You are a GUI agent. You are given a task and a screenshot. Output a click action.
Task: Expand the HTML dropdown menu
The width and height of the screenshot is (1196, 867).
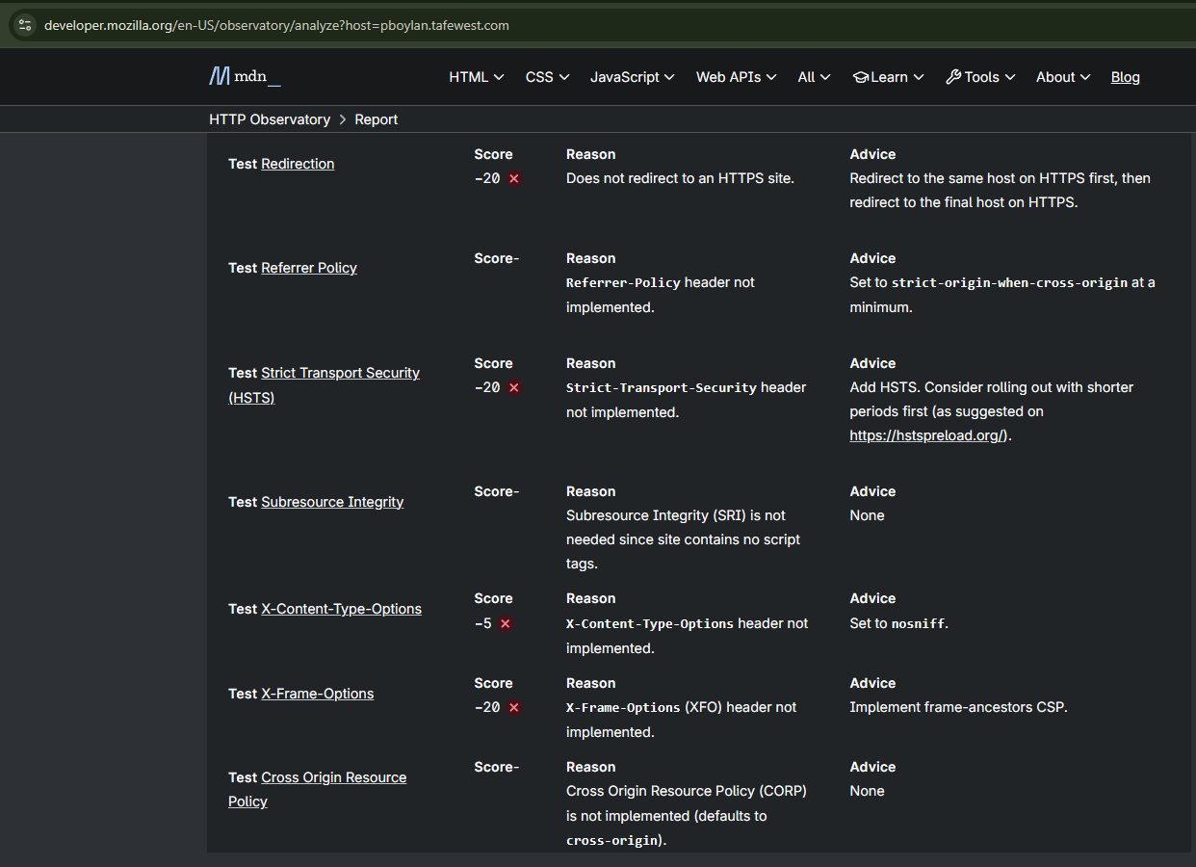pyautogui.click(x=477, y=77)
